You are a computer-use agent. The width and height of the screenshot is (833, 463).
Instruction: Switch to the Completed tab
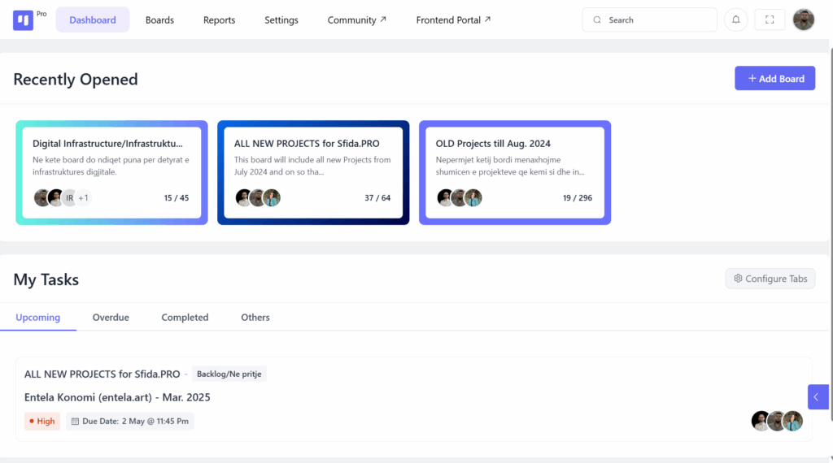coord(185,317)
